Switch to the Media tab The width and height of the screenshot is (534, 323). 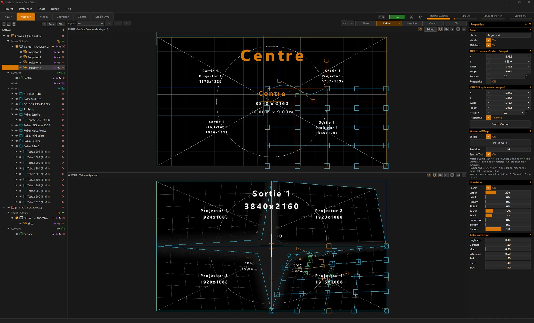click(x=44, y=17)
